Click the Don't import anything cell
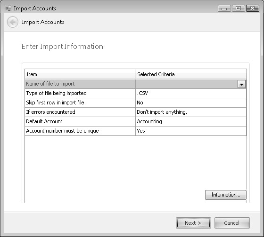Screen dimensions: 264x237 (191, 112)
